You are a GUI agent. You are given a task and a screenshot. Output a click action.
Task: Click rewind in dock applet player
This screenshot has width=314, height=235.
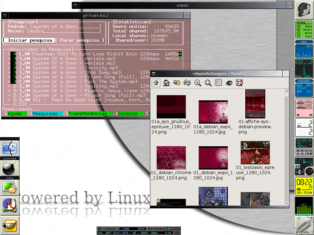point(306,150)
